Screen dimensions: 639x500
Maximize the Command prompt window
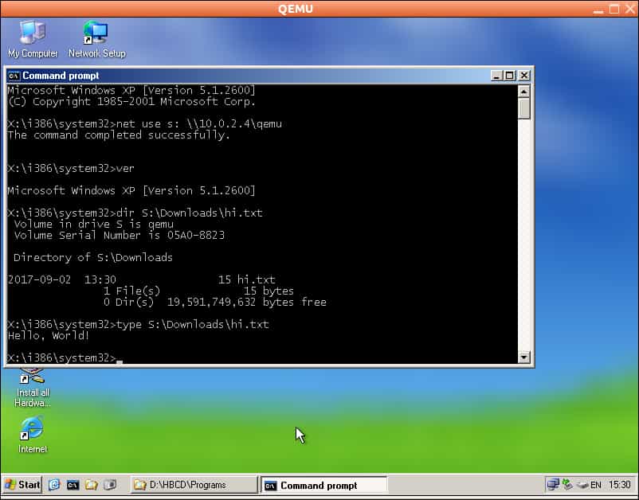[509, 76]
